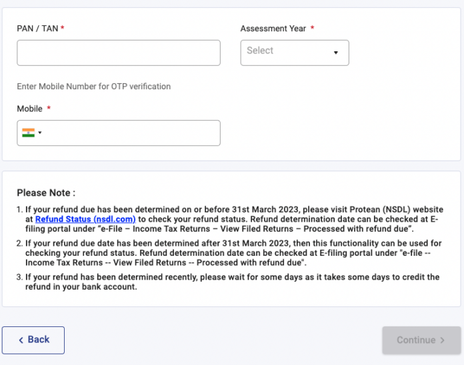Image resolution: width=464 pixels, height=365 pixels.
Task: Open the India flag country code selector
Action: (31, 133)
